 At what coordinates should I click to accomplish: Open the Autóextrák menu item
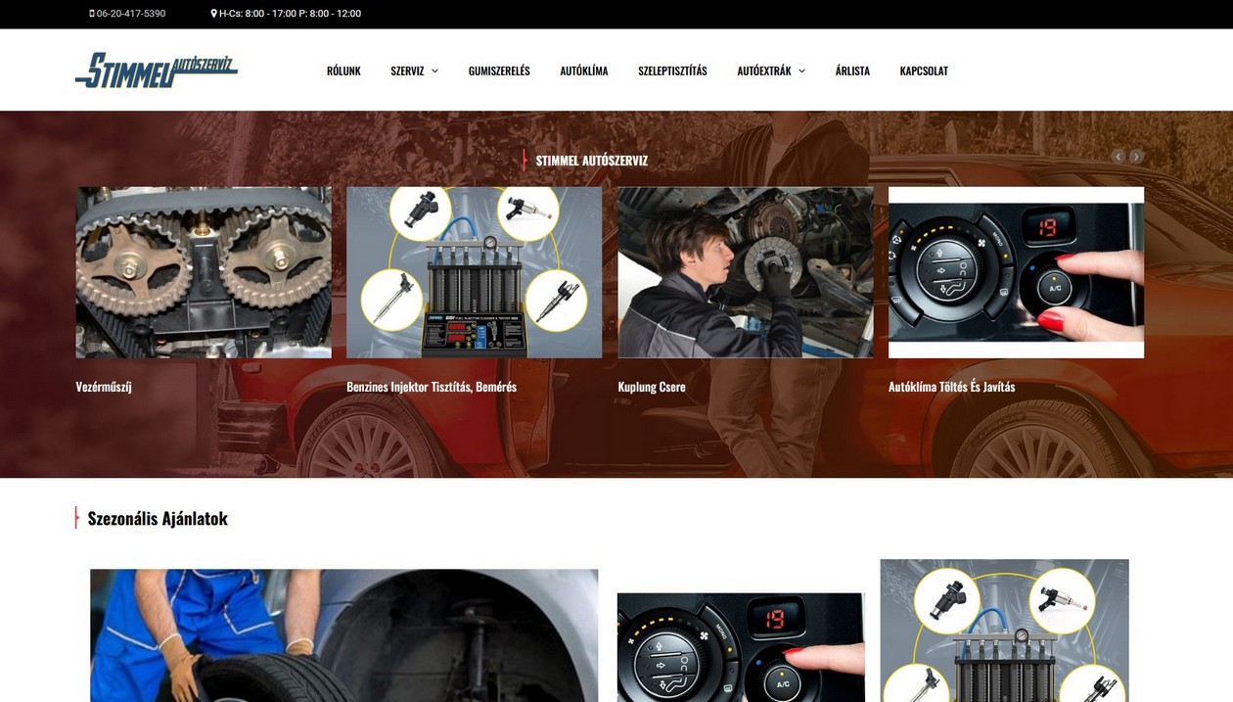[x=764, y=70]
